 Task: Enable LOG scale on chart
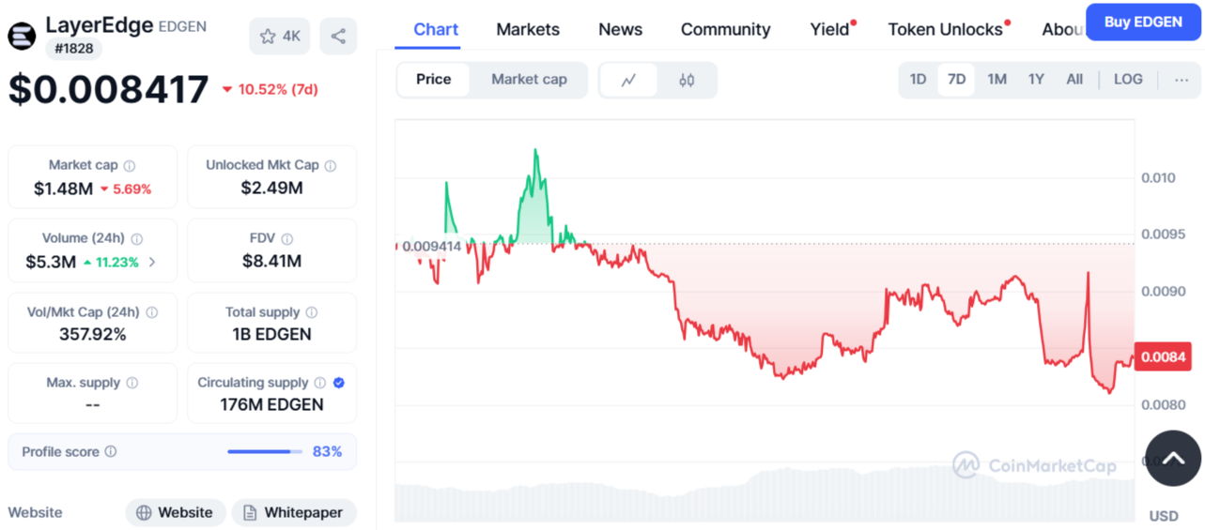coord(1128,80)
